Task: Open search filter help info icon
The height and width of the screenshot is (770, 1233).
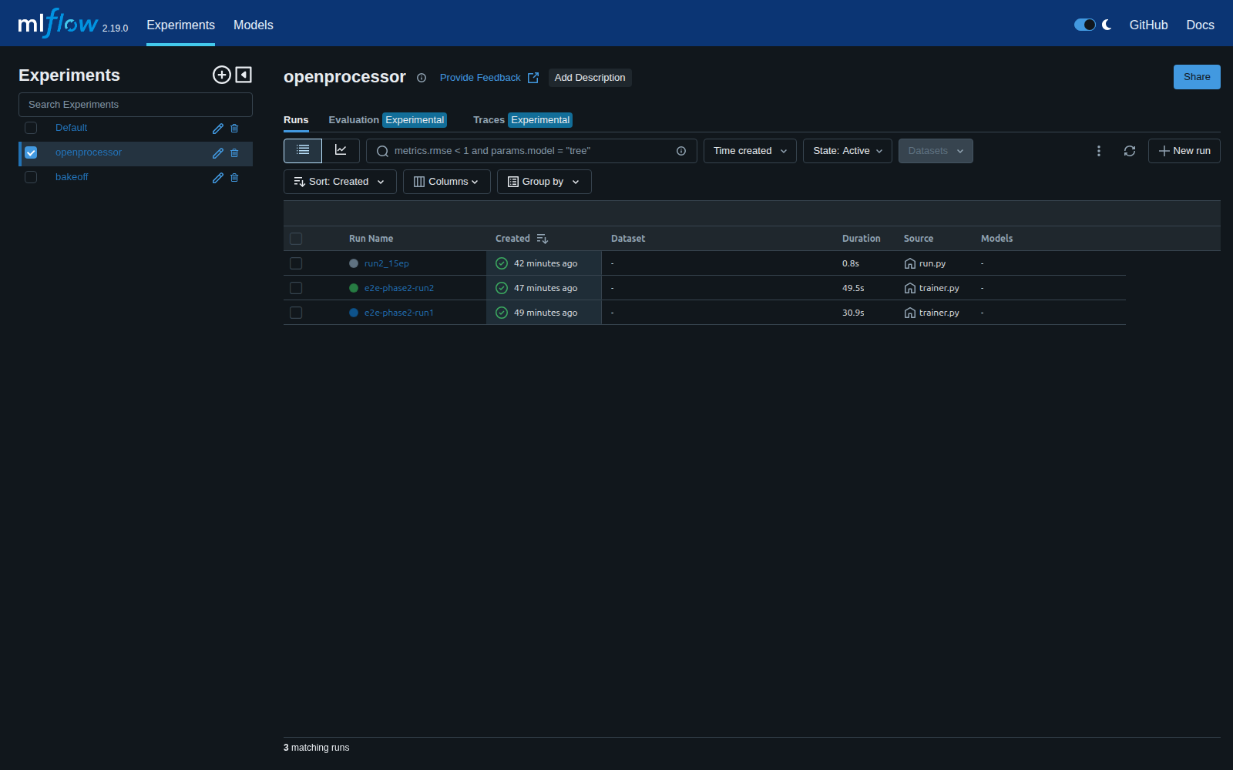Action: coord(681,151)
